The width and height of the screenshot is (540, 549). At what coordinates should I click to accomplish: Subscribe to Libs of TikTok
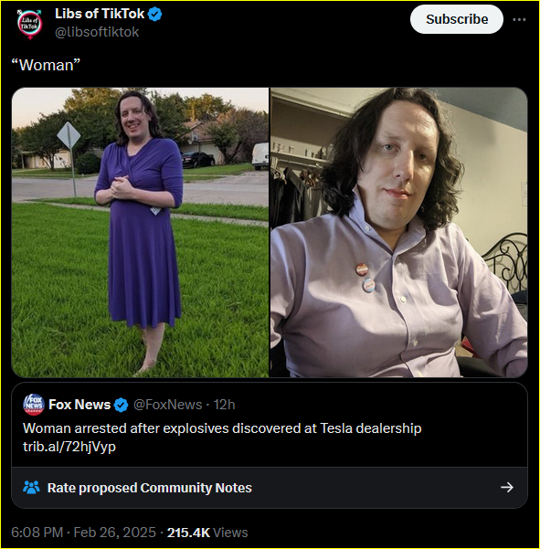[457, 19]
